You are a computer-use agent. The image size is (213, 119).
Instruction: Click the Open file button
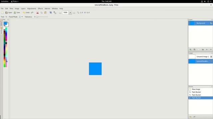[x=9, y=13]
